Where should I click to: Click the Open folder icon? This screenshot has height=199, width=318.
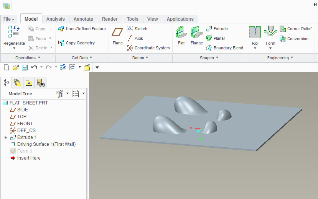pyautogui.click(x=16, y=67)
